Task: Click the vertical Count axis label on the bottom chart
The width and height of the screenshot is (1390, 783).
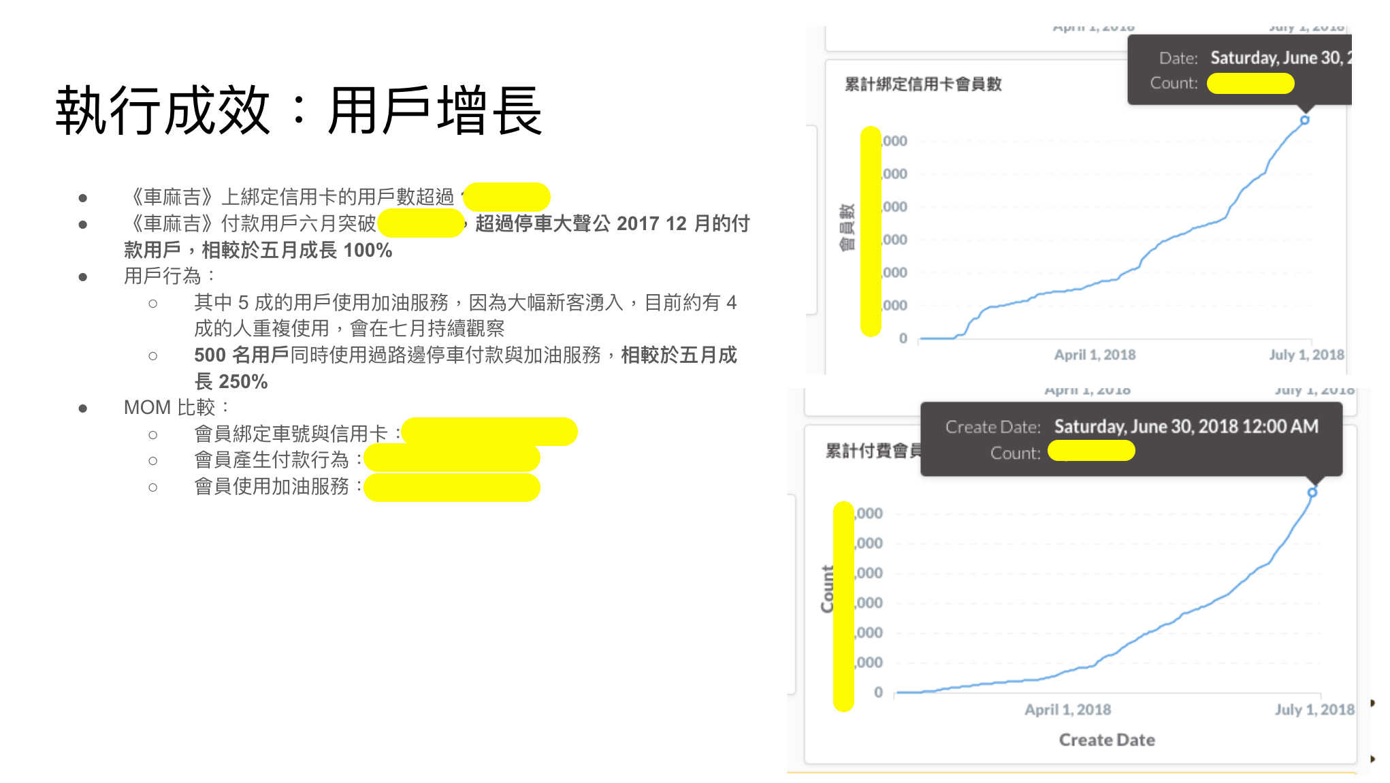Action: click(x=827, y=589)
